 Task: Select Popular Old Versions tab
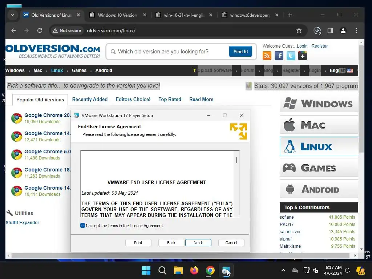point(40,100)
